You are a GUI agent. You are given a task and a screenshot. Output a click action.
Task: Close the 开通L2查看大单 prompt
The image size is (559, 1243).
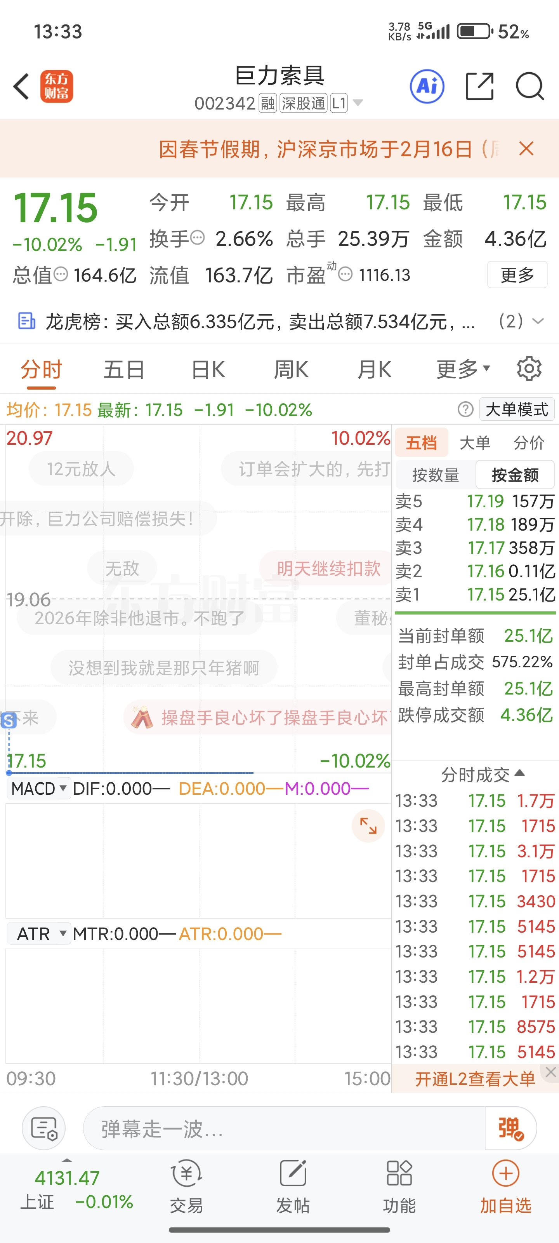pos(551,1072)
